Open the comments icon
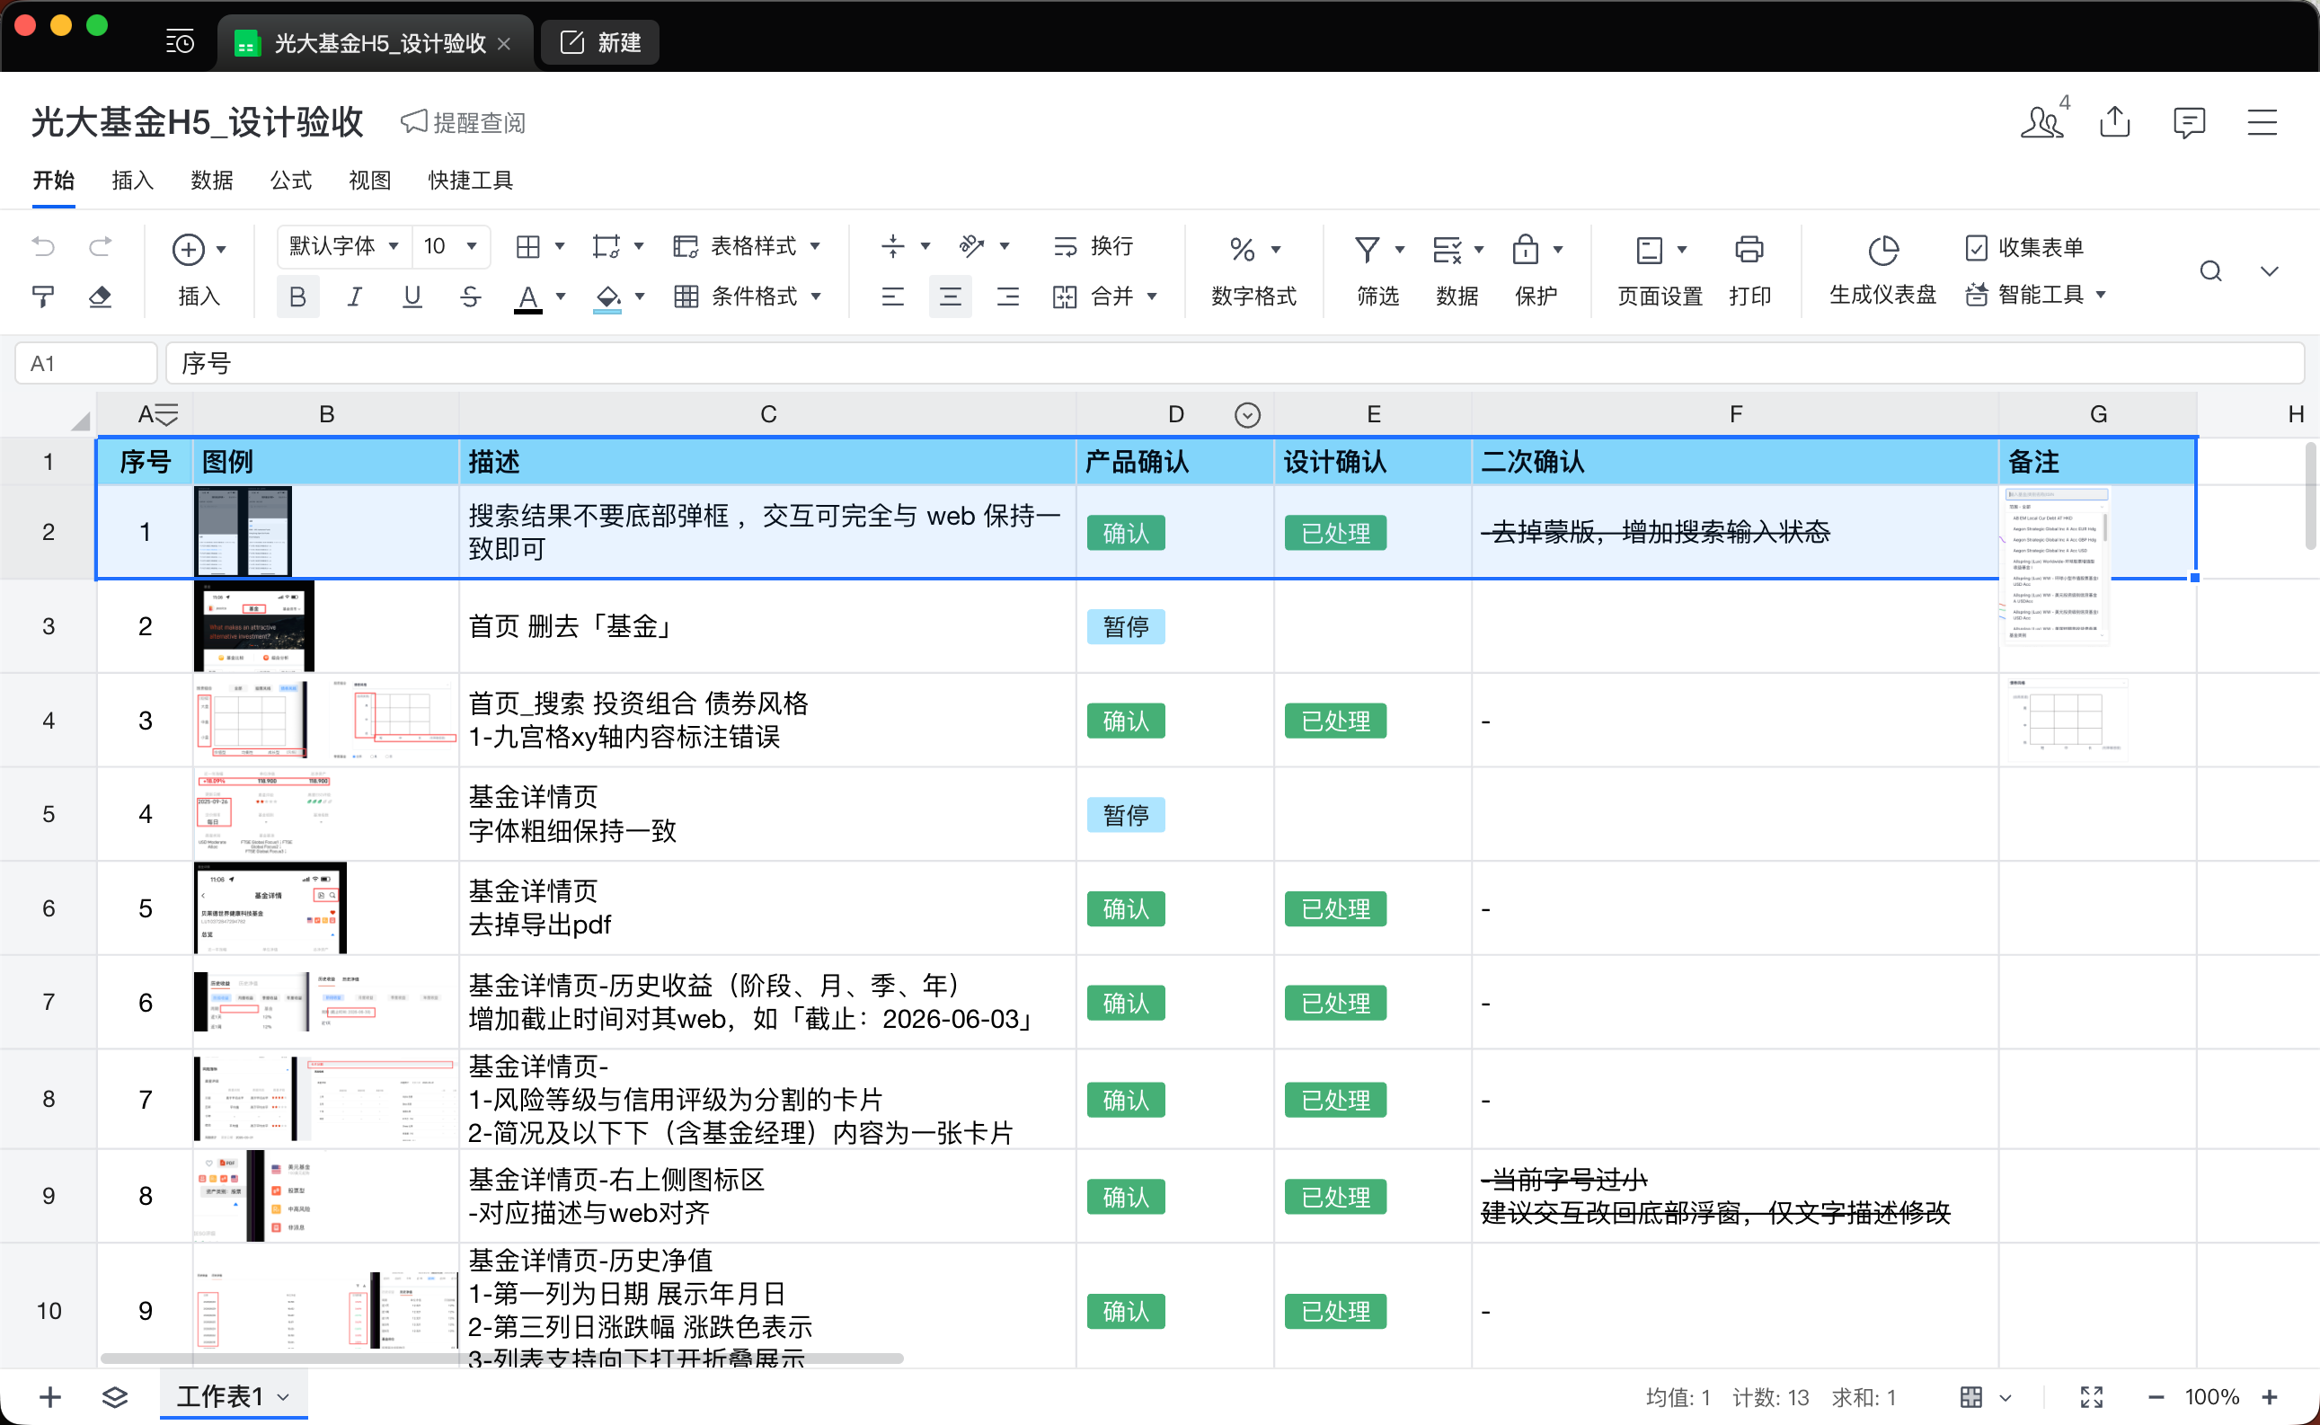Screen dimensions: 2320x1425 click(2189, 121)
